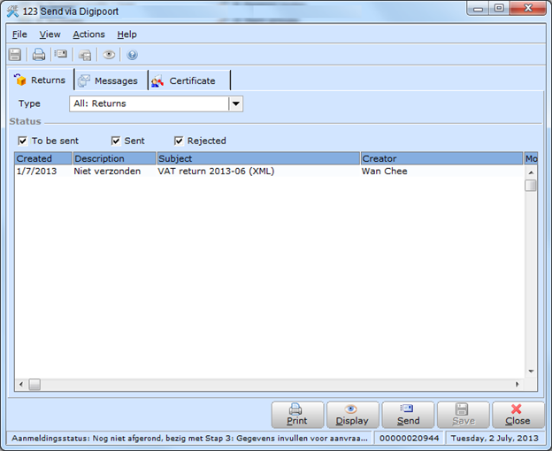Viewport: 552px width, 451px height.
Task: Click the blue Help question mark icon
Action: coord(133,55)
